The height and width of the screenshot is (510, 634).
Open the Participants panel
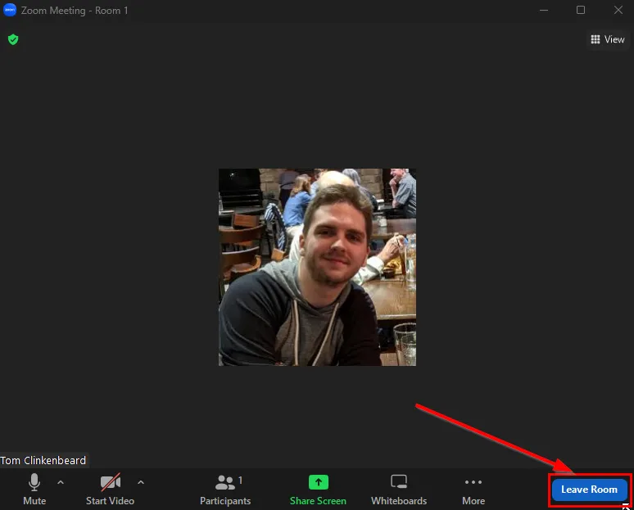[x=225, y=489]
